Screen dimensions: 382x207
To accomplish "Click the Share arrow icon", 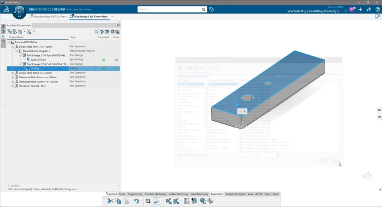I will pos(369,10).
